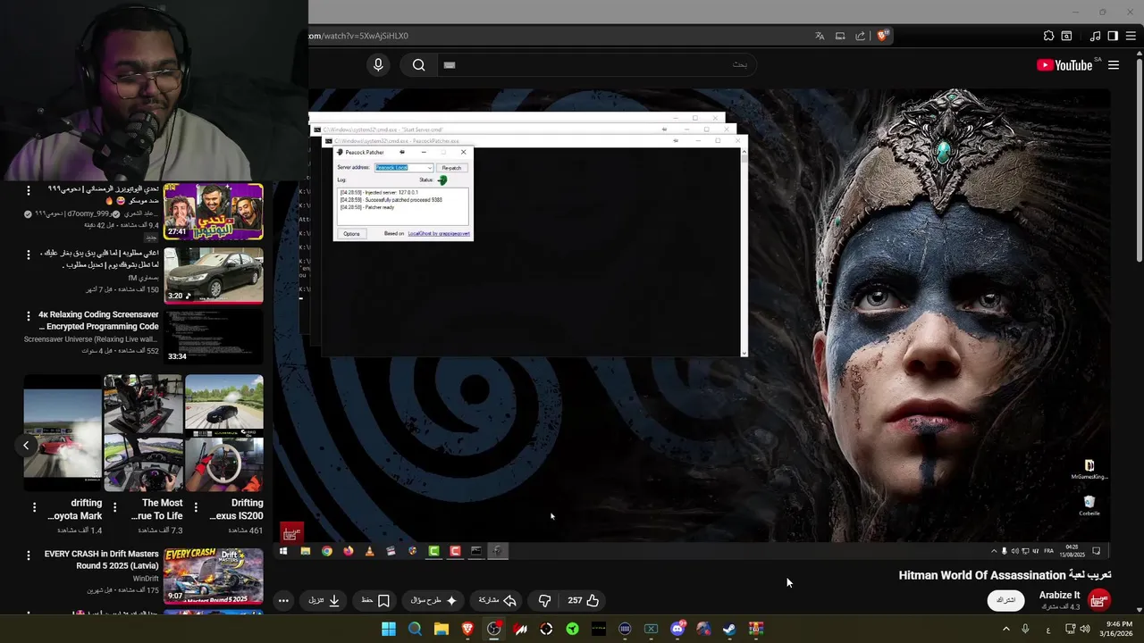The image size is (1144, 643).
Task: Open the LocalGhost link in Peacock Patcher
Action: coord(439,234)
